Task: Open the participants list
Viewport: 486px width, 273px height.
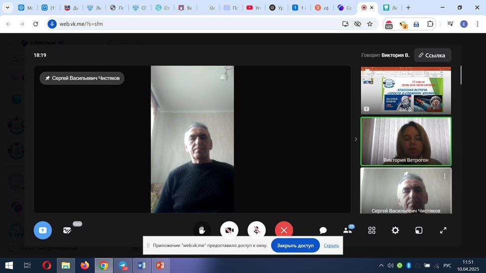Action: point(348,230)
